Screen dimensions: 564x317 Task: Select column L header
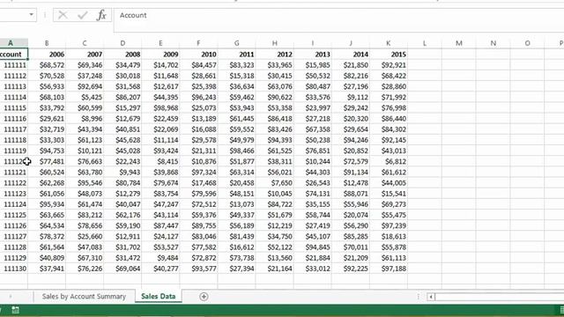coord(425,43)
